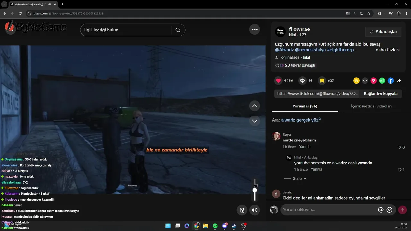Click the fllowrrae username
The image size is (411, 231).
click(x=299, y=29)
